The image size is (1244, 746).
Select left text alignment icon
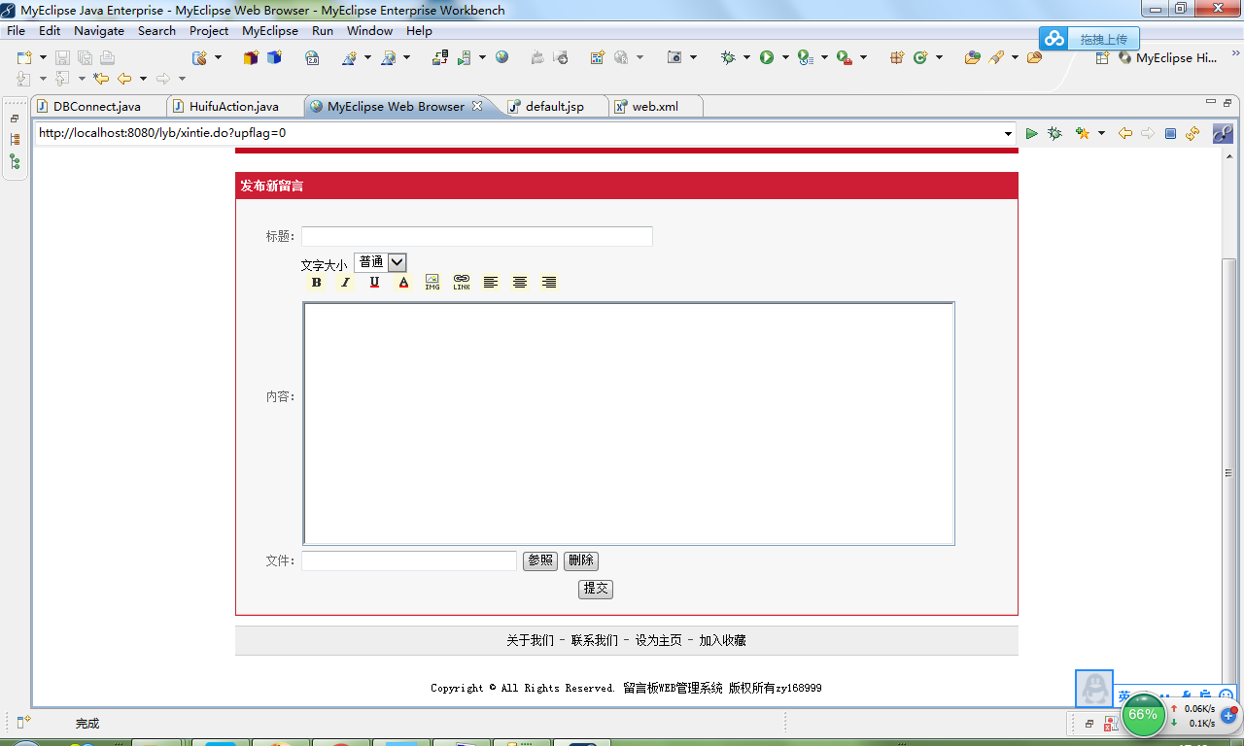point(490,282)
